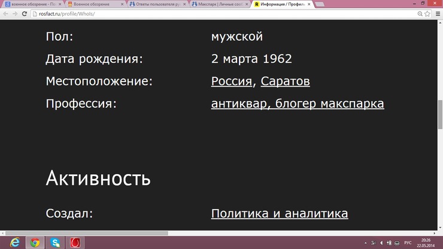Close the first 'военное обозрение - По' tab

pyautogui.click(x=60, y=4)
